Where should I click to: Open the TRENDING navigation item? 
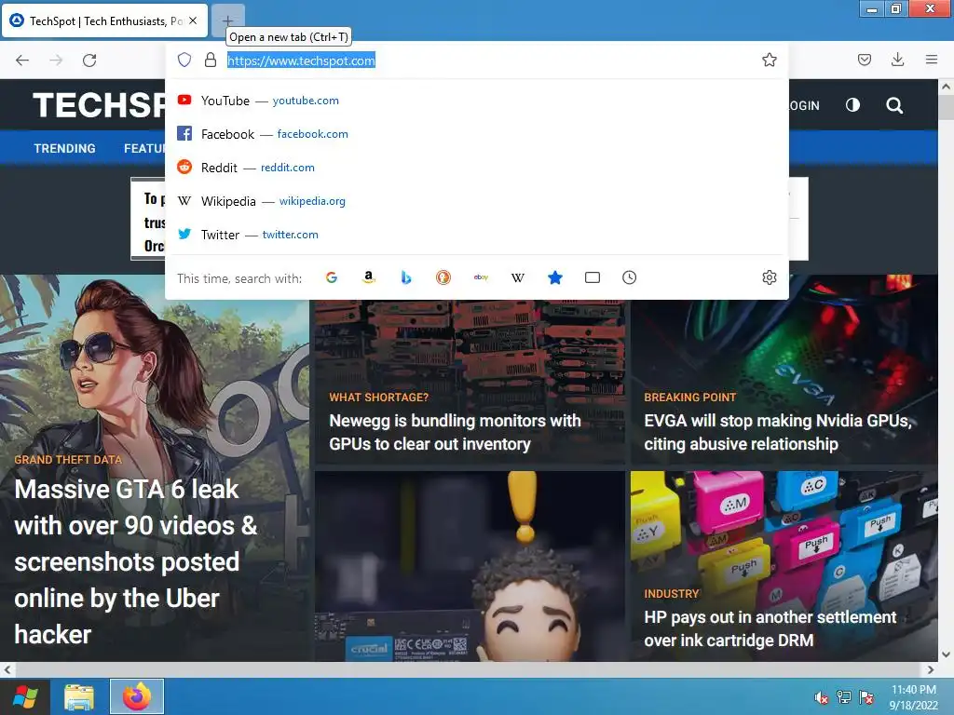pos(64,148)
